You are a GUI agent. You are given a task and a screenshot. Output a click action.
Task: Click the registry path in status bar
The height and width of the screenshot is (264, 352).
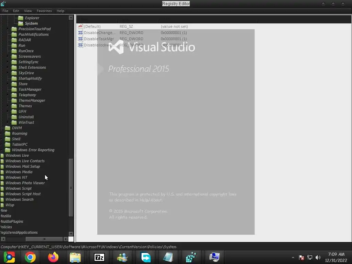88,247
